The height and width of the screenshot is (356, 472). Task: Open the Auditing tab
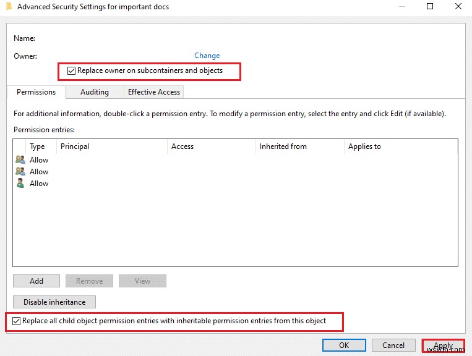point(95,92)
